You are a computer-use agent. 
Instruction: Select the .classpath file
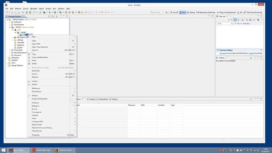pos(20,42)
